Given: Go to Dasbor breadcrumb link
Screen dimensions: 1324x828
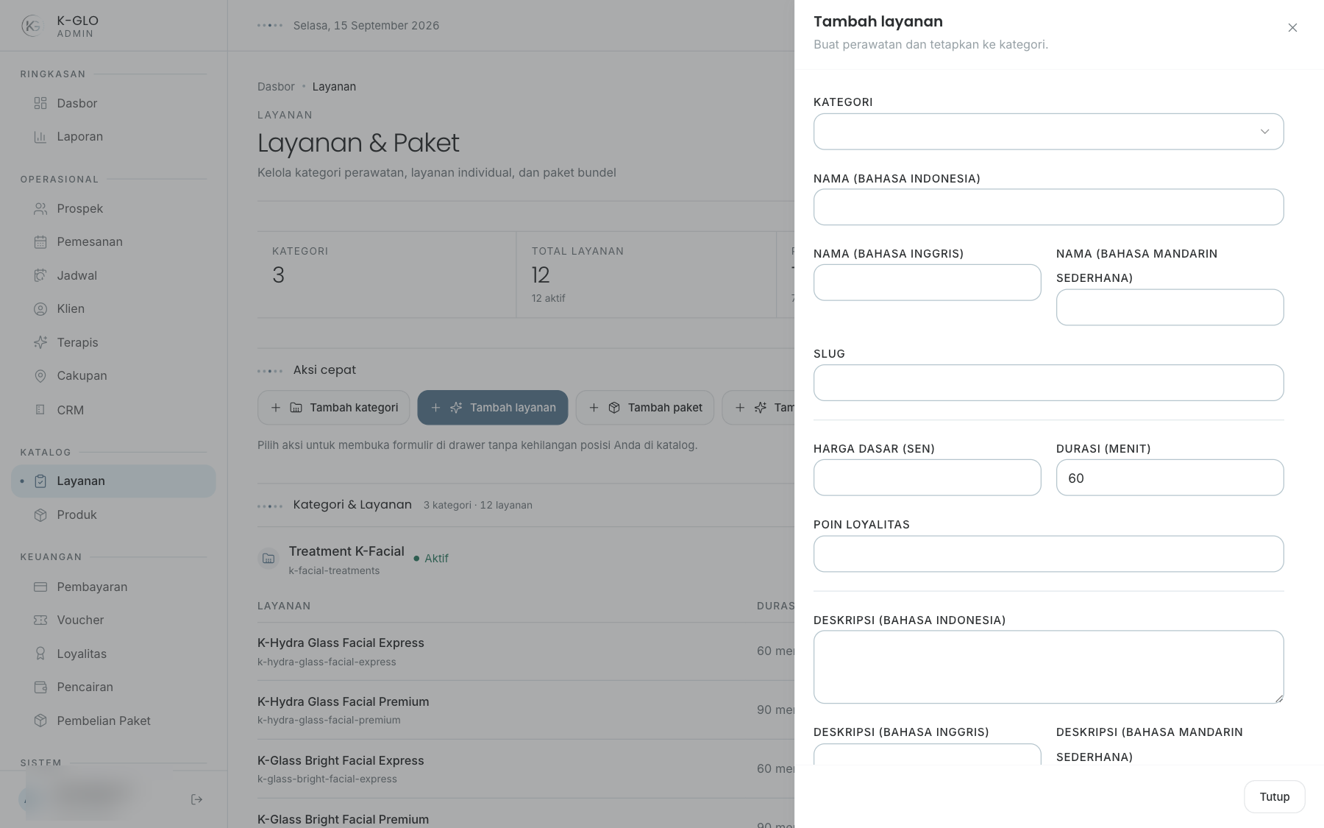Looking at the screenshot, I should 276,86.
